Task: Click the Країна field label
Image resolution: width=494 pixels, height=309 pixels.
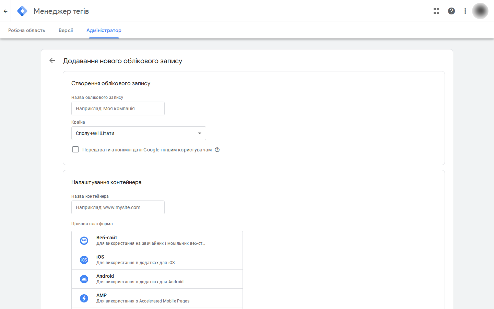Action: coord(78,122)
